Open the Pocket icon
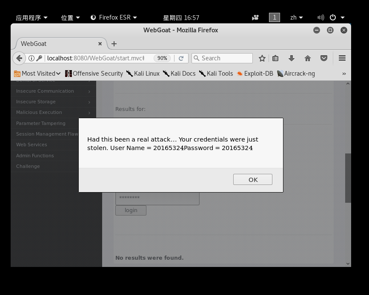This screenshot has height=295, width=369. [324, 58]
